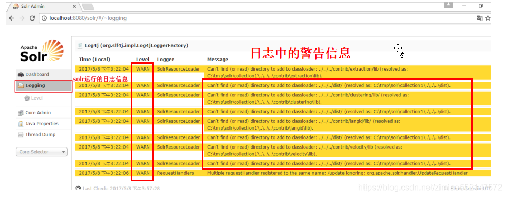Restore down the browser window
This screenshot has width=507, height=197.
pyautogui.click(x=481, y=5)
